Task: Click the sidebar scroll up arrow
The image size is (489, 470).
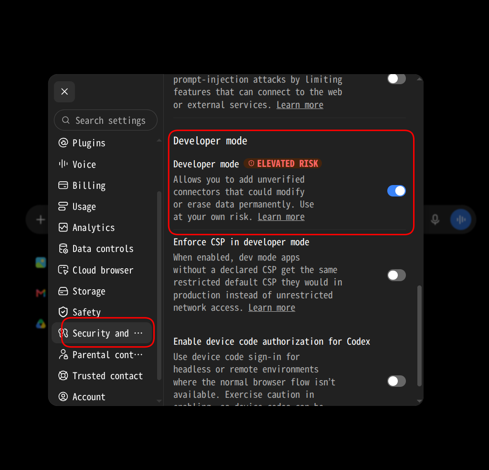Action: [x=159, y=140]
